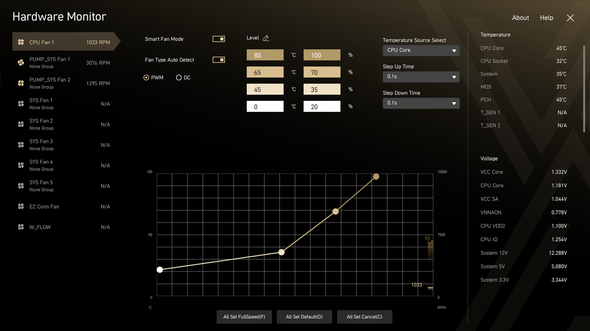The width and height of the screenshot is (590, 331).
Task: Select the DC radio button
Action: coord(179,78)
